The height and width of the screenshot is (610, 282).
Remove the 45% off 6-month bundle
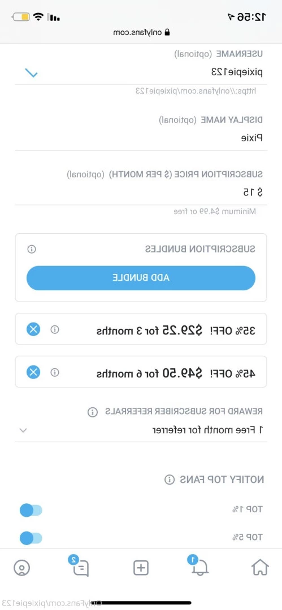click(x=33, y=372)
